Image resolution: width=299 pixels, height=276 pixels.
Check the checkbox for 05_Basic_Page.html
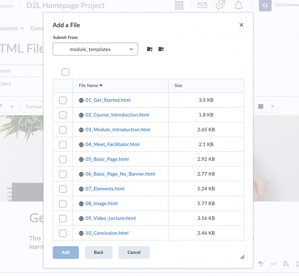point(62,159)
